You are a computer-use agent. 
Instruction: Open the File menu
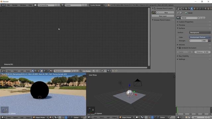tap(8, 5)
